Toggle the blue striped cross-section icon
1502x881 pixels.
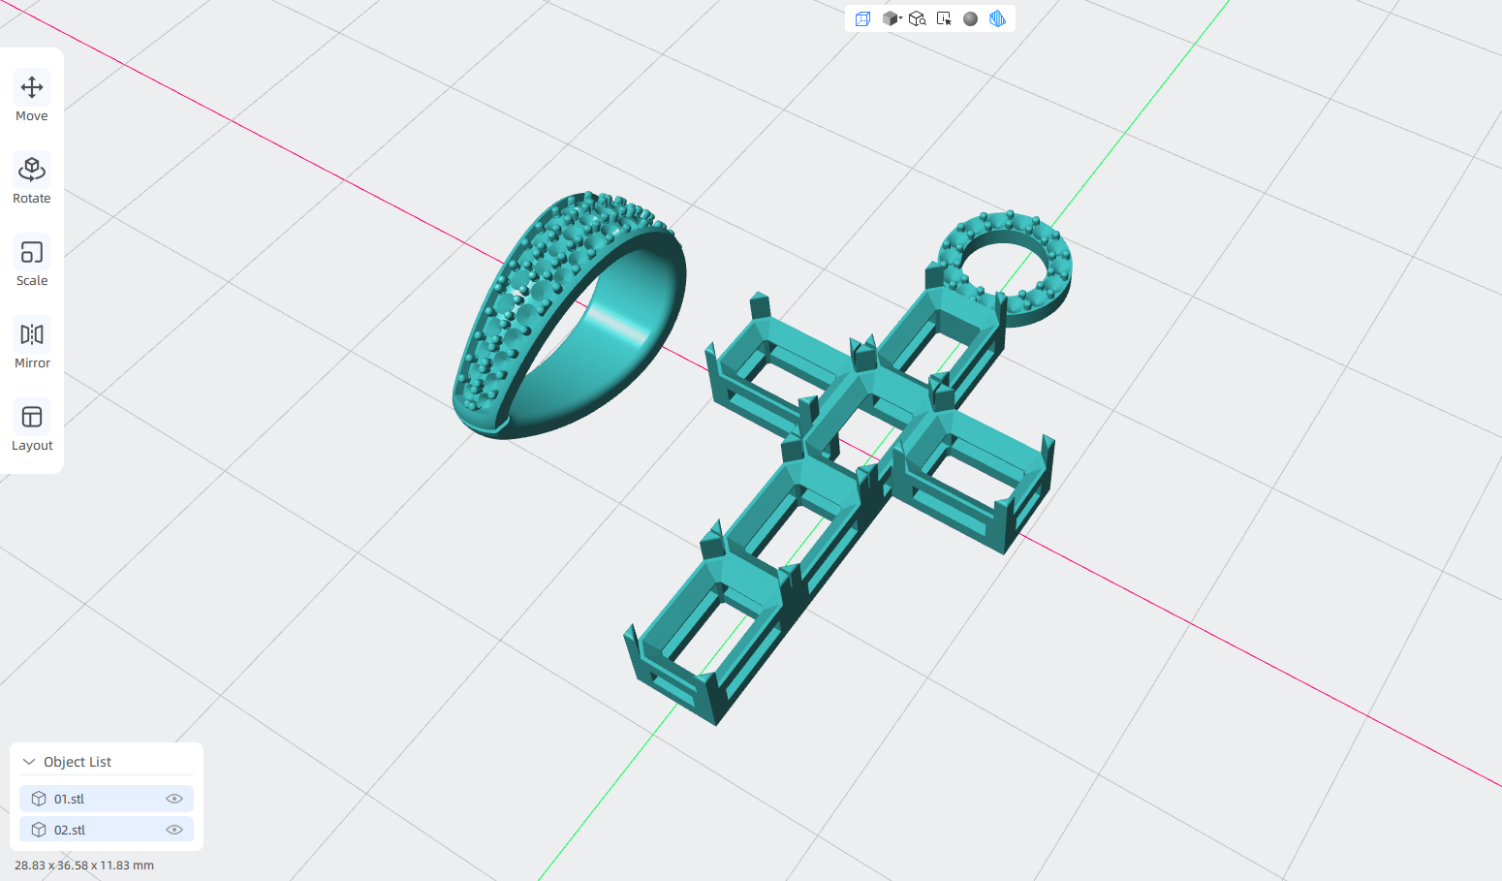(997, 18)
